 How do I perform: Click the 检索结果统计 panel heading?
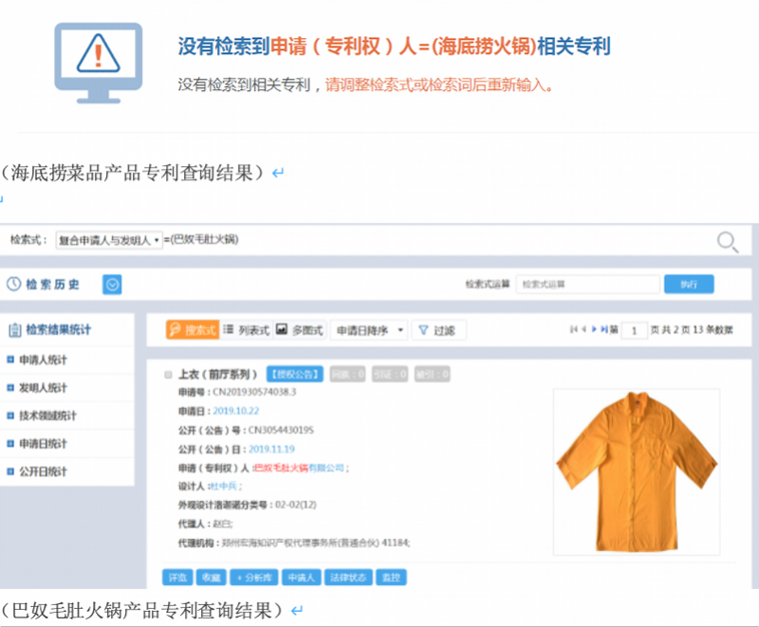tap(58, 330)
